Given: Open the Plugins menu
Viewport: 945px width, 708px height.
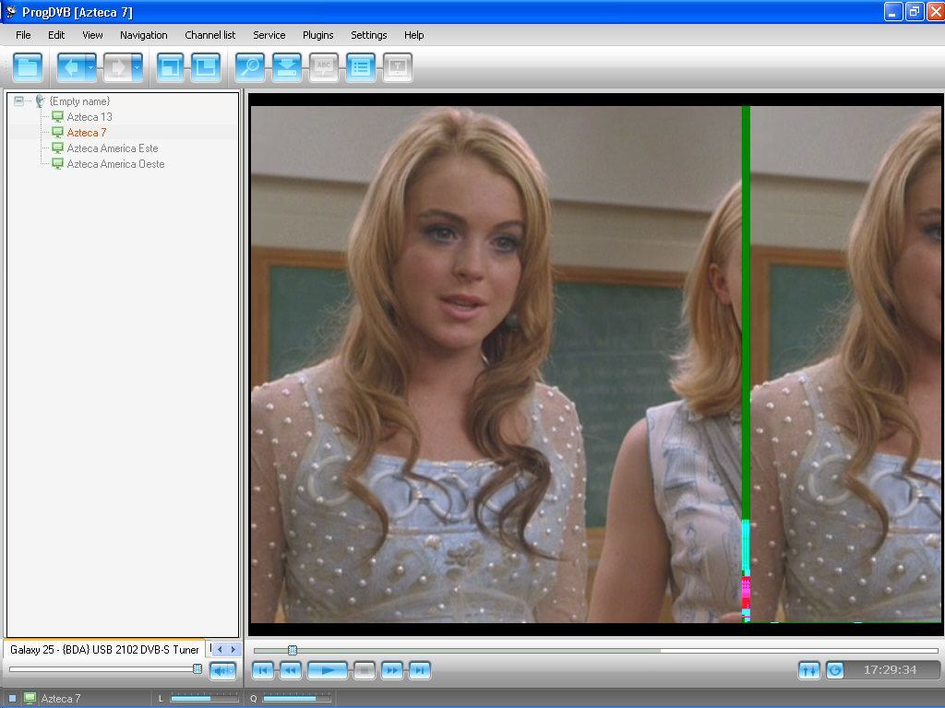Looking at the screenshot, I should (317, 35).
